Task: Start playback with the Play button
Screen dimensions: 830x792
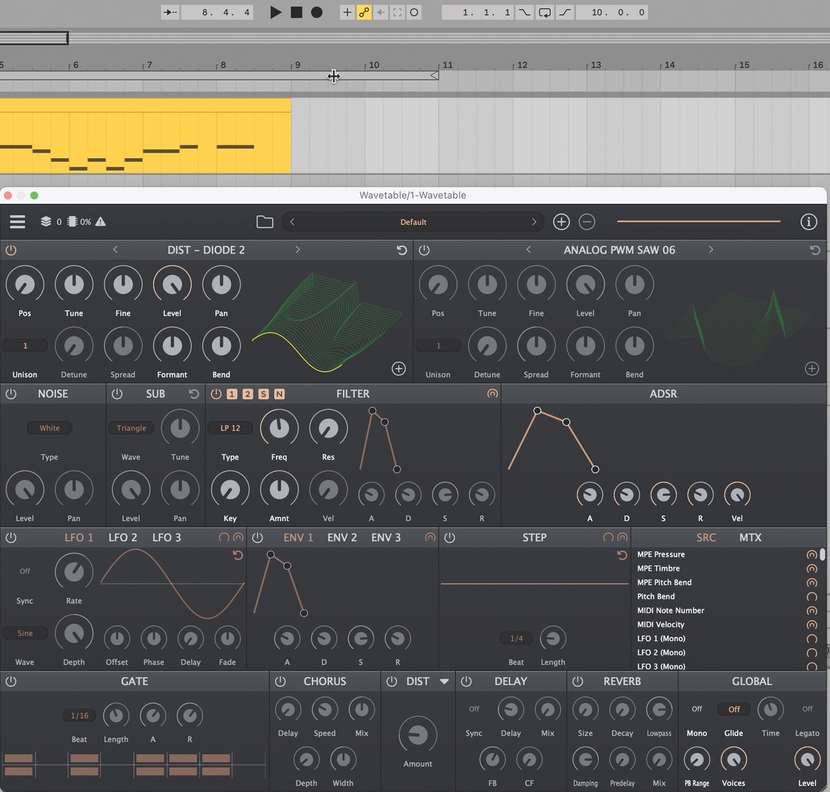Action: click(x=275, y=12)
